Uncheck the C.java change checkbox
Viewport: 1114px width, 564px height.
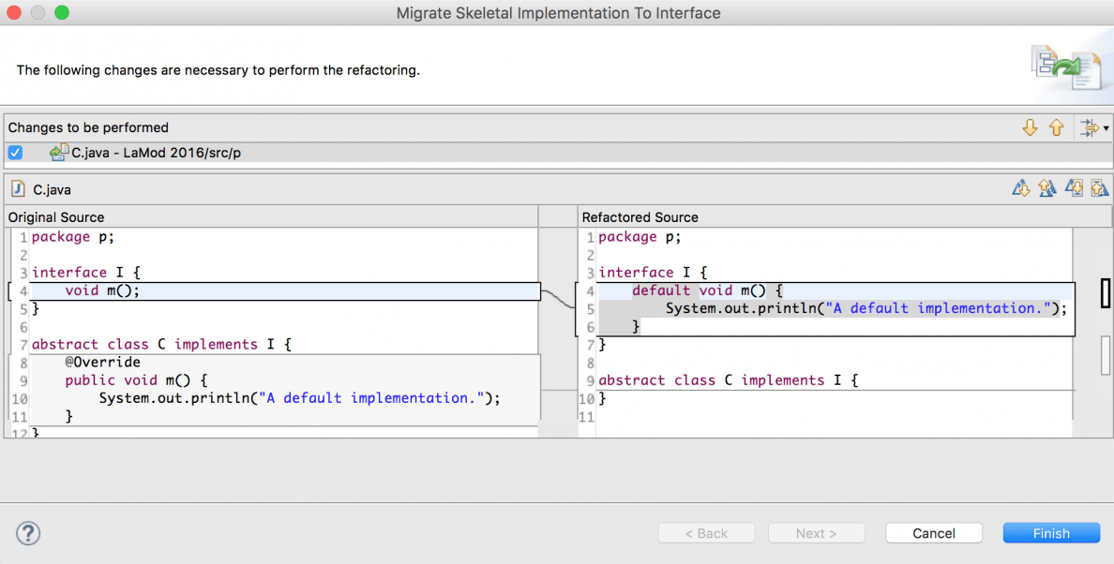point(15,153)
